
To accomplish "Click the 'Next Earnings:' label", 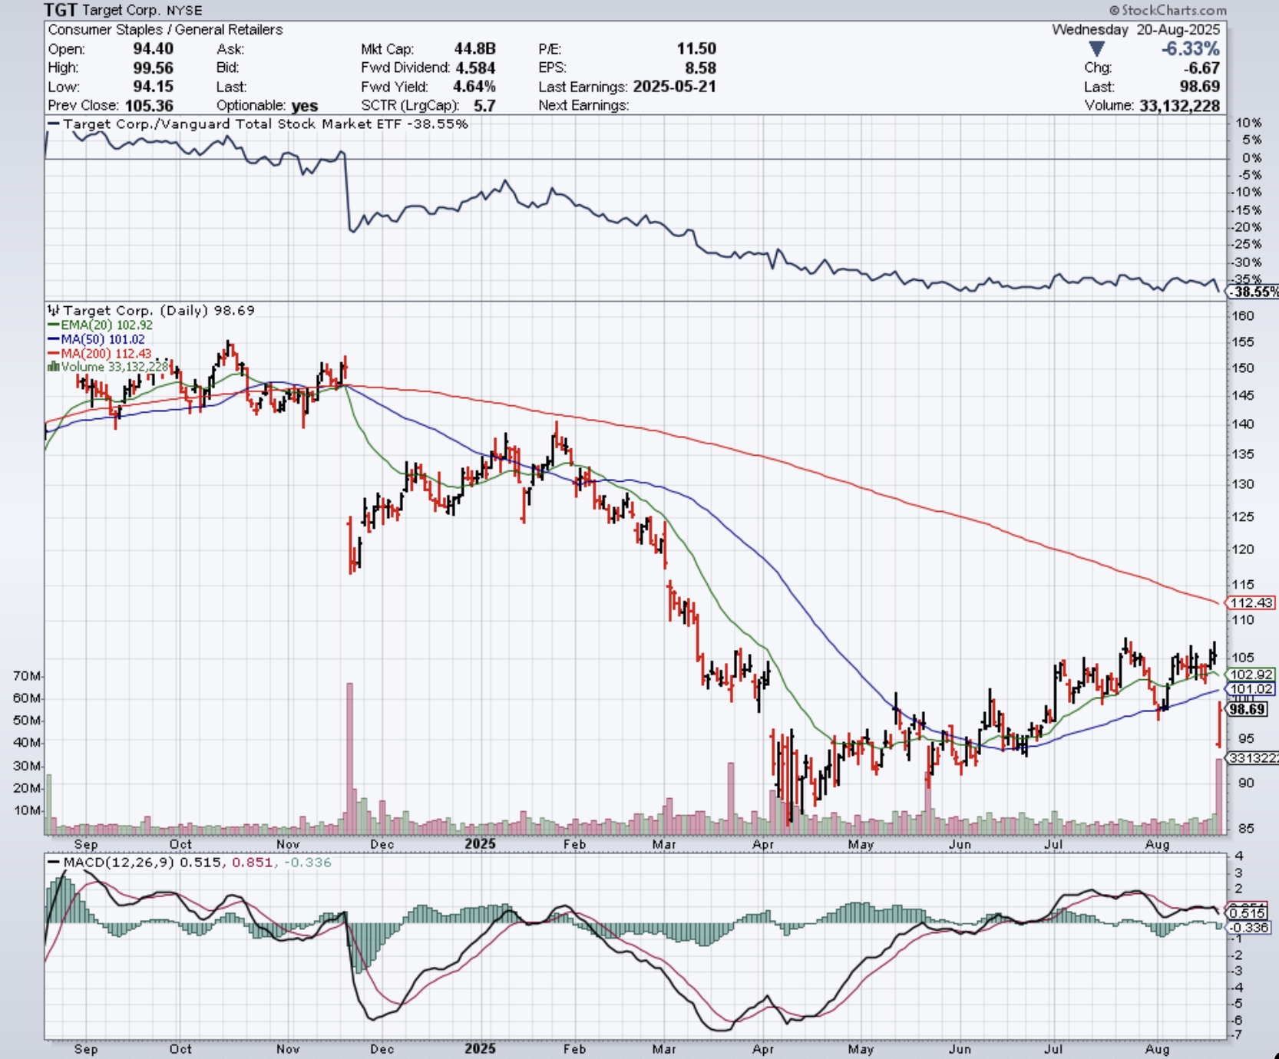I will point(583,106).
